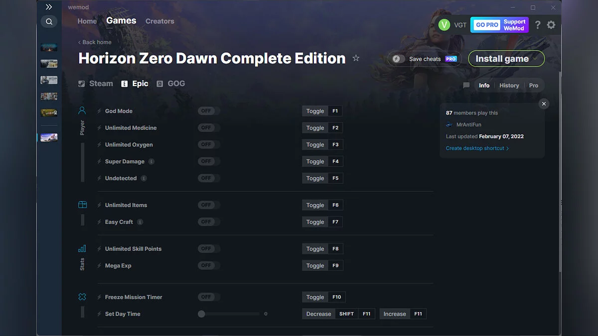Open the Install game dropdown arrow
The image size is (598, 336).
click(536, 59)
